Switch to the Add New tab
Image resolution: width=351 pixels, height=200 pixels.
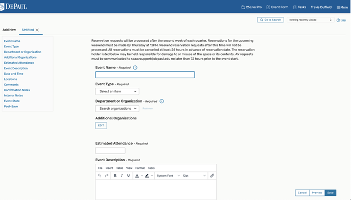9,30
